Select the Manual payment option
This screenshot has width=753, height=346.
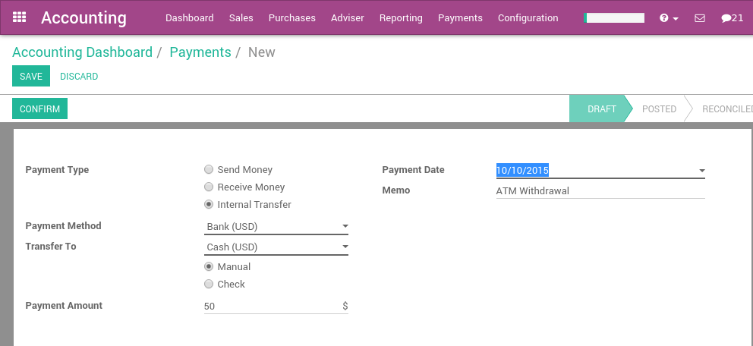pos(209,267)
